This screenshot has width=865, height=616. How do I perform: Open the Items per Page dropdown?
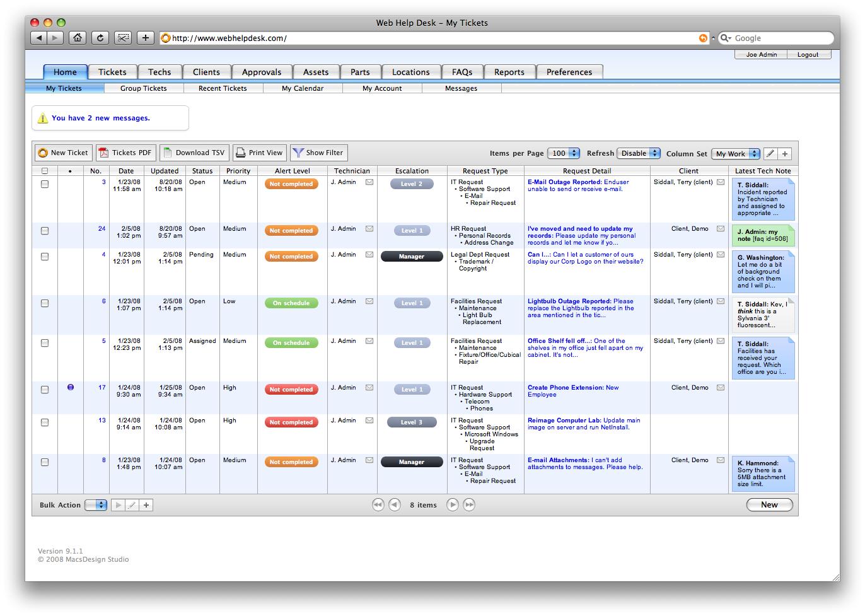point(564,153)
